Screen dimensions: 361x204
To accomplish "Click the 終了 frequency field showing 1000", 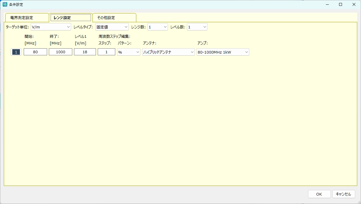I will tap(60, 52).
